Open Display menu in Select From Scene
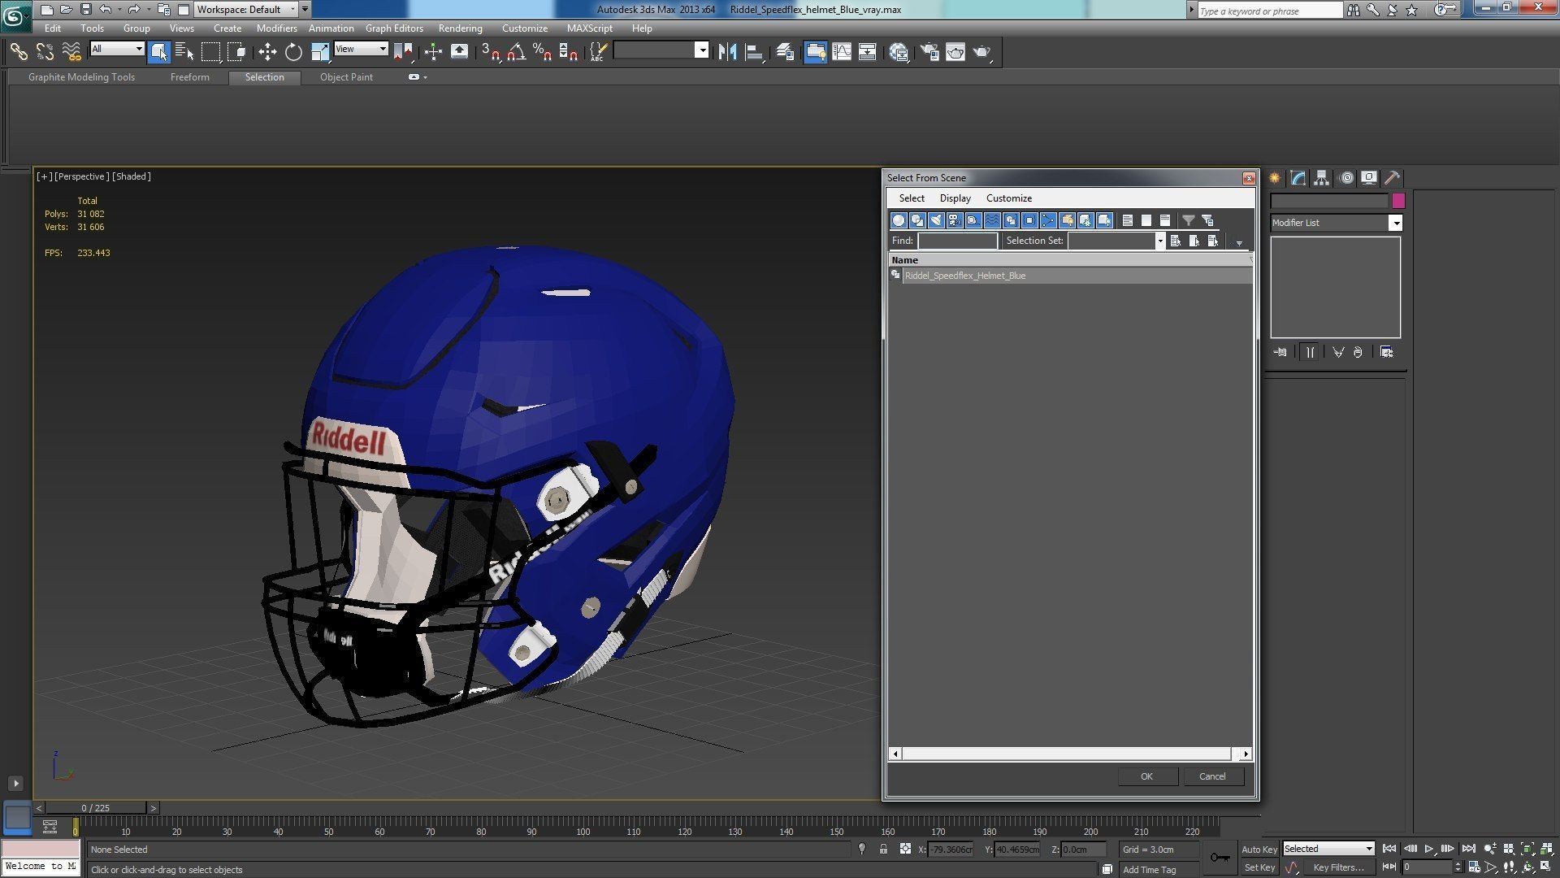The width and height of the screenshot is (1560, 878). click(955, 198)
